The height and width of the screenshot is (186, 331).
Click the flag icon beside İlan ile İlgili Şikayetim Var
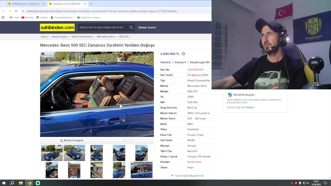(x=172, y=176)
